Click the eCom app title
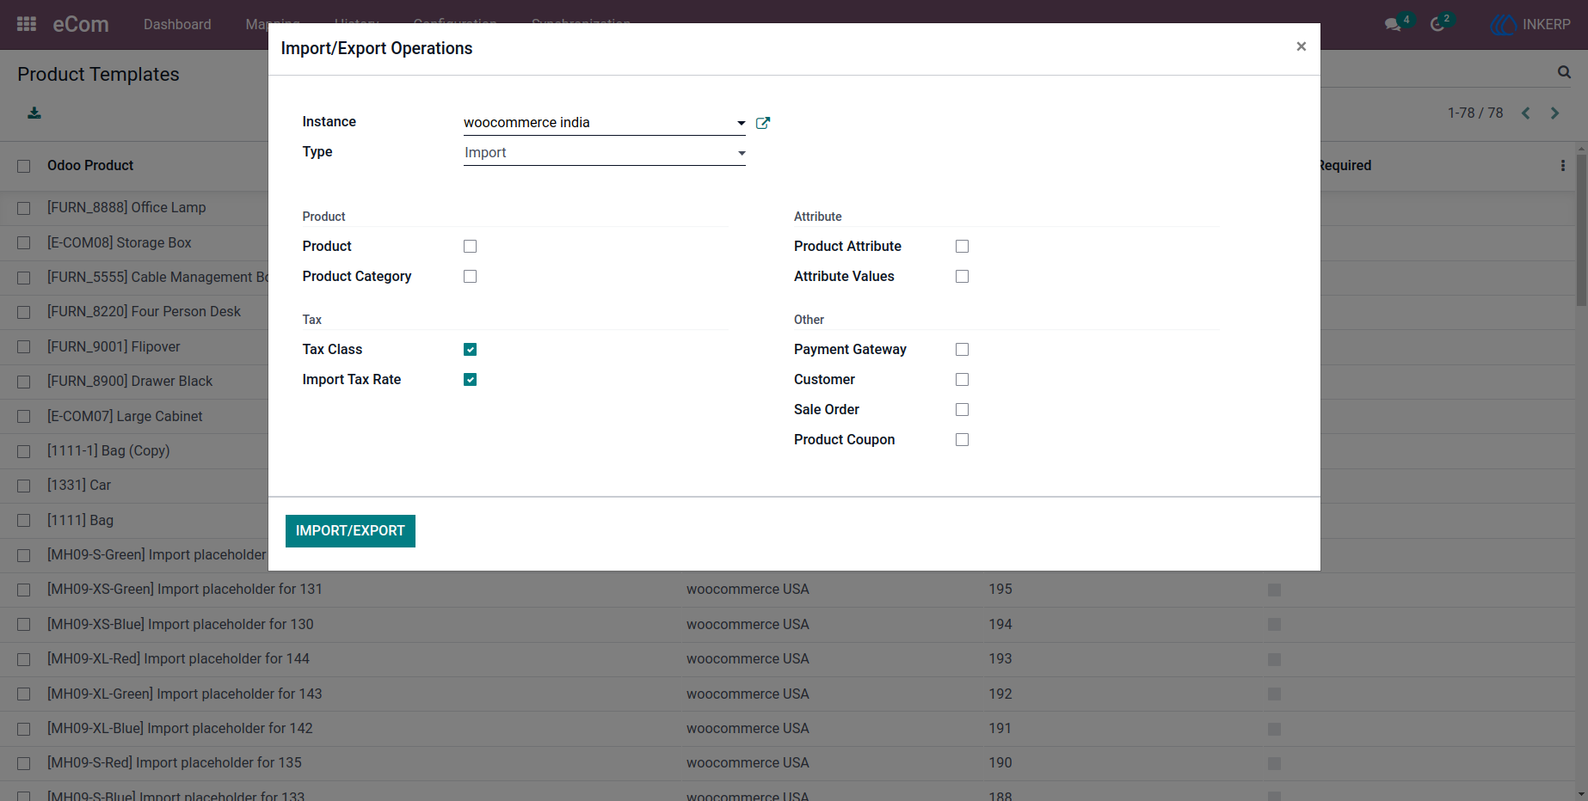 coord(81,24)
